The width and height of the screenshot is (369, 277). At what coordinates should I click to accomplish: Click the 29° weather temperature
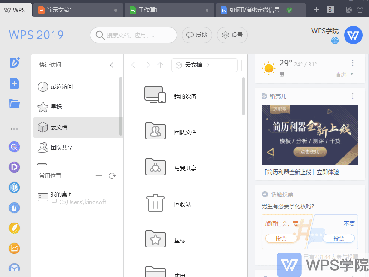coord(285,63)
